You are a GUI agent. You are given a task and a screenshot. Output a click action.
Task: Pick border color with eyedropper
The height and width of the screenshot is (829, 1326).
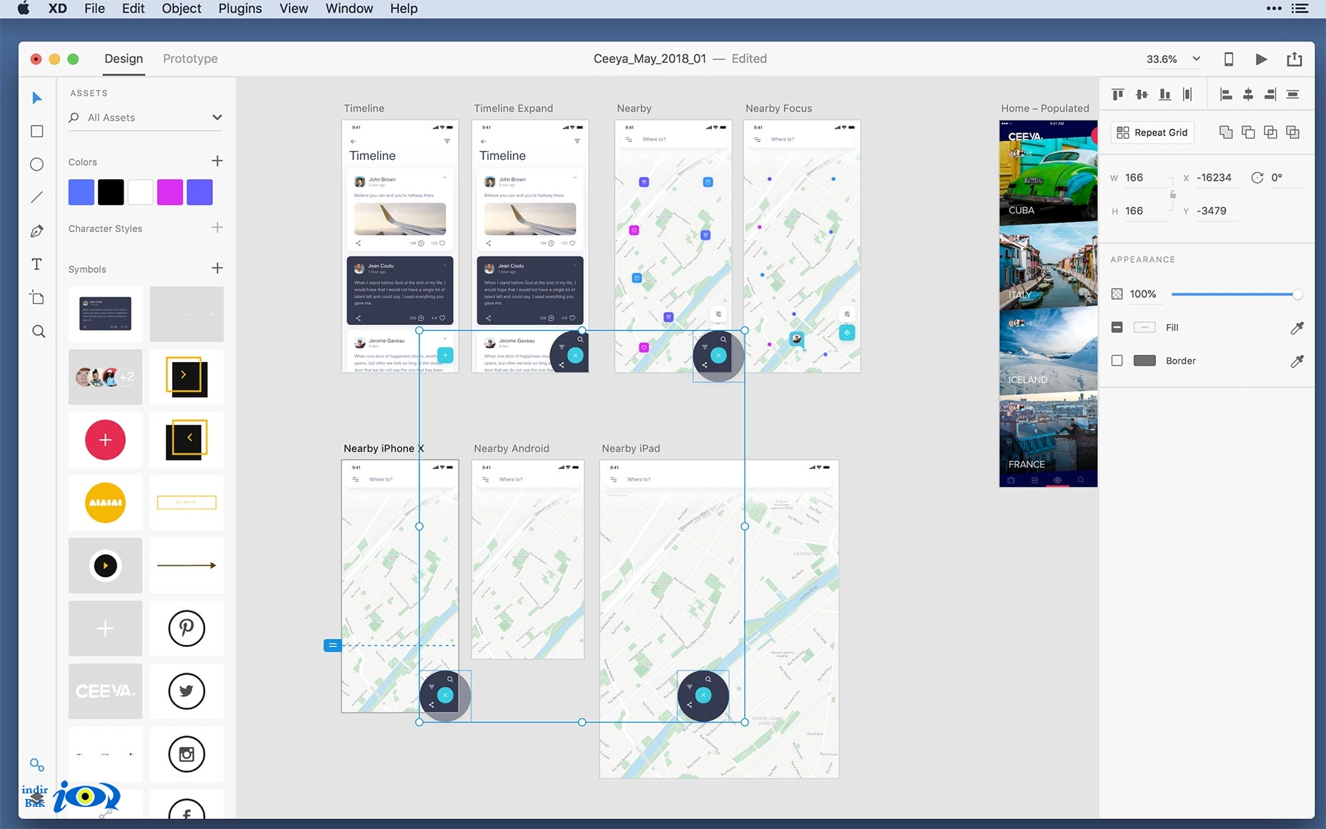tap(1297, 361)
